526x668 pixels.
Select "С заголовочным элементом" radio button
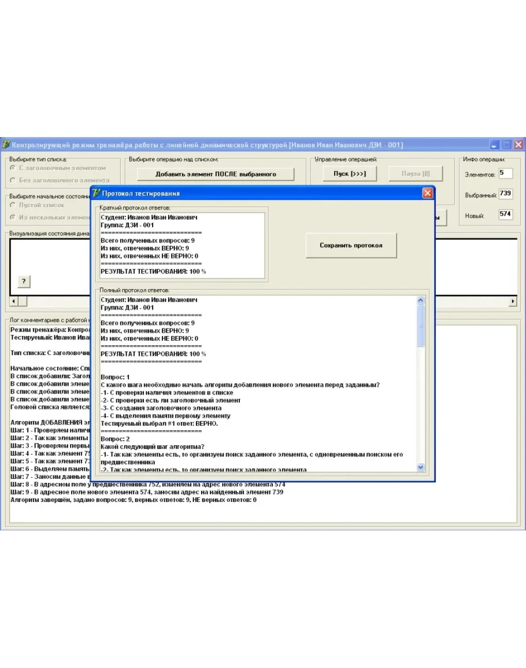(13, 168)
